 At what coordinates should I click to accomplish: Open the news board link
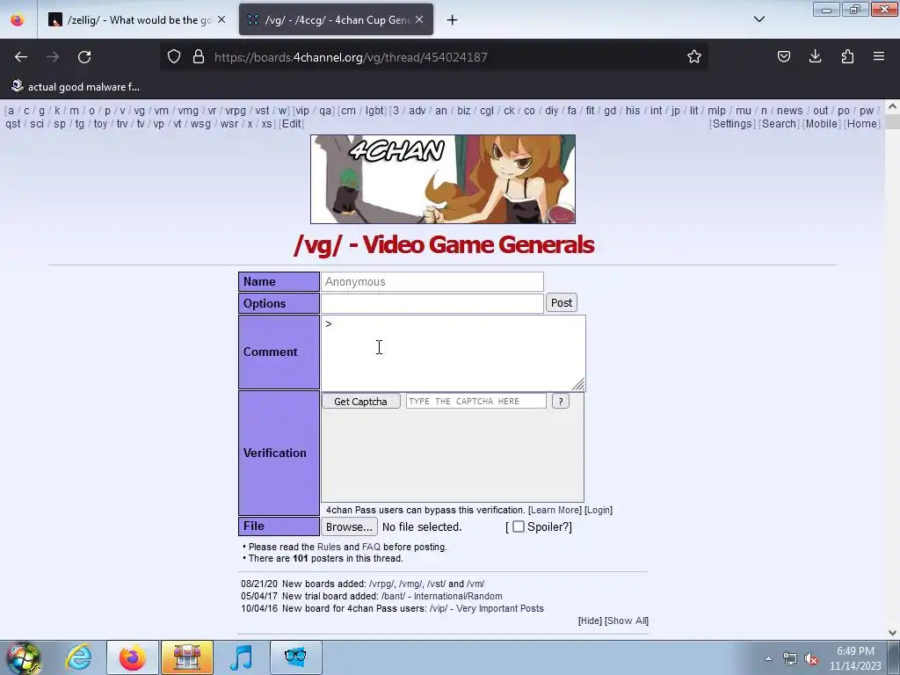[x=790, y=111]
